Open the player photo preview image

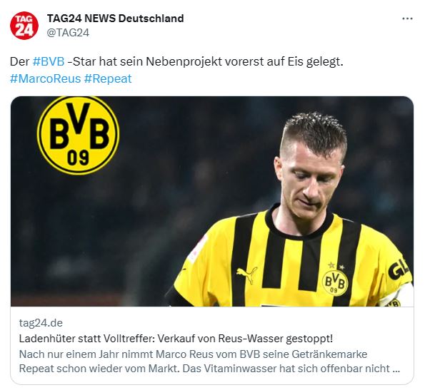[x=212, y=202]
